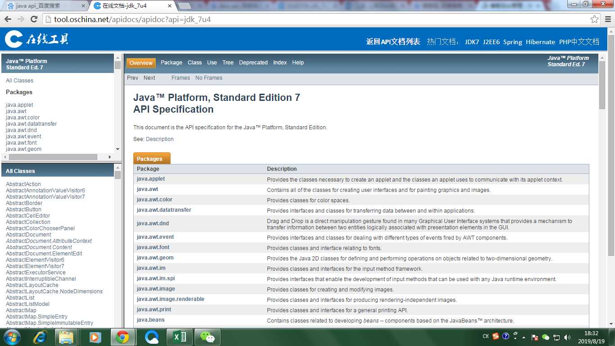Click the Description link after See:
This screenshot has height=346, width=615.
[x=159, y=139]
